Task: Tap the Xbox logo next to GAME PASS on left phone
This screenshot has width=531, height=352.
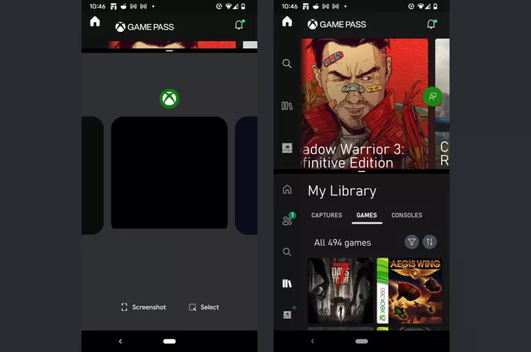Action: pos(120,27)
